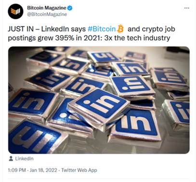This screenshot has height=182, width=196.
Task: Open the #Bitcoin hashtag link
Action: tap(102, 29)
